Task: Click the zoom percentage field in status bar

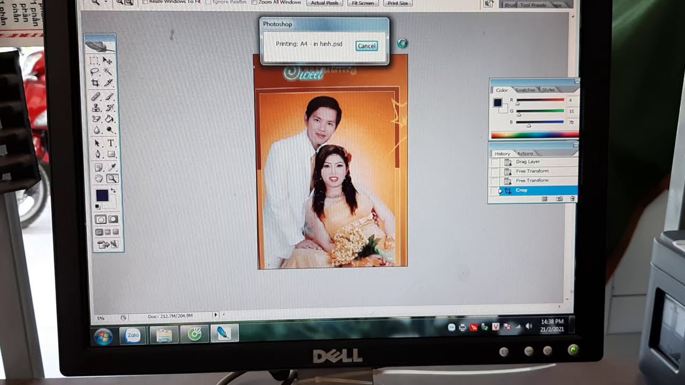Action: (x=101, y=318)
